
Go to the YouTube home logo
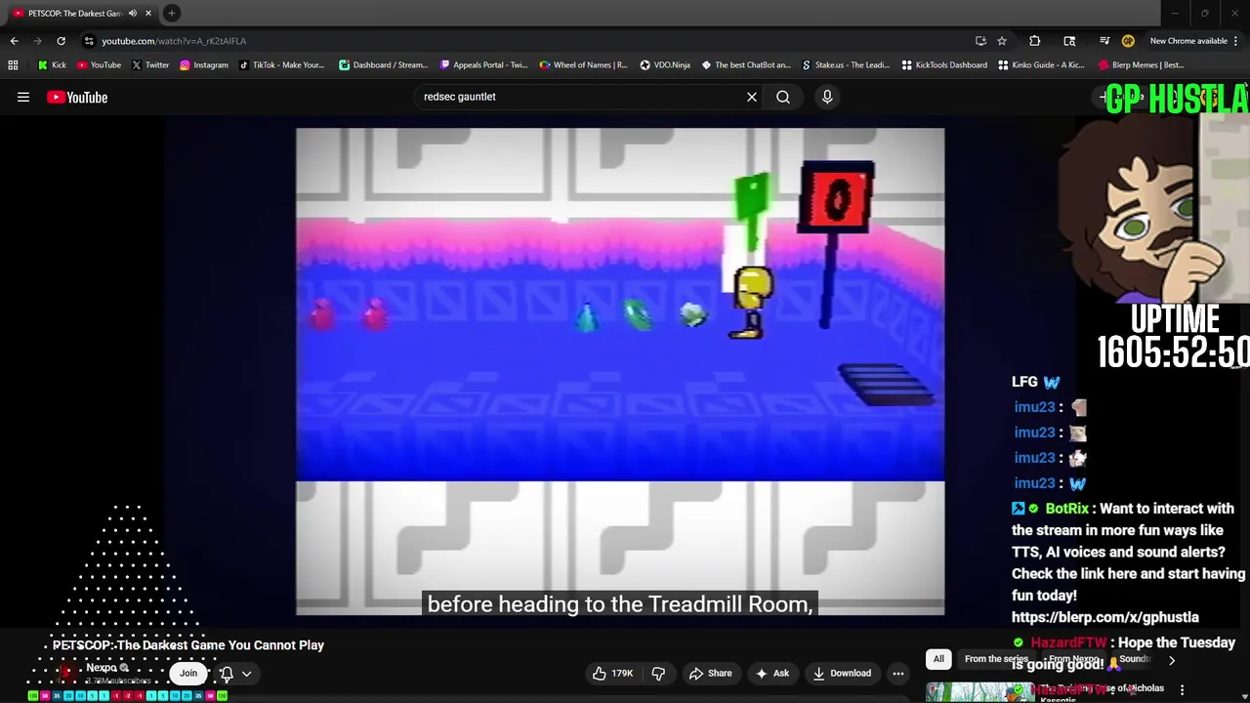77,97
